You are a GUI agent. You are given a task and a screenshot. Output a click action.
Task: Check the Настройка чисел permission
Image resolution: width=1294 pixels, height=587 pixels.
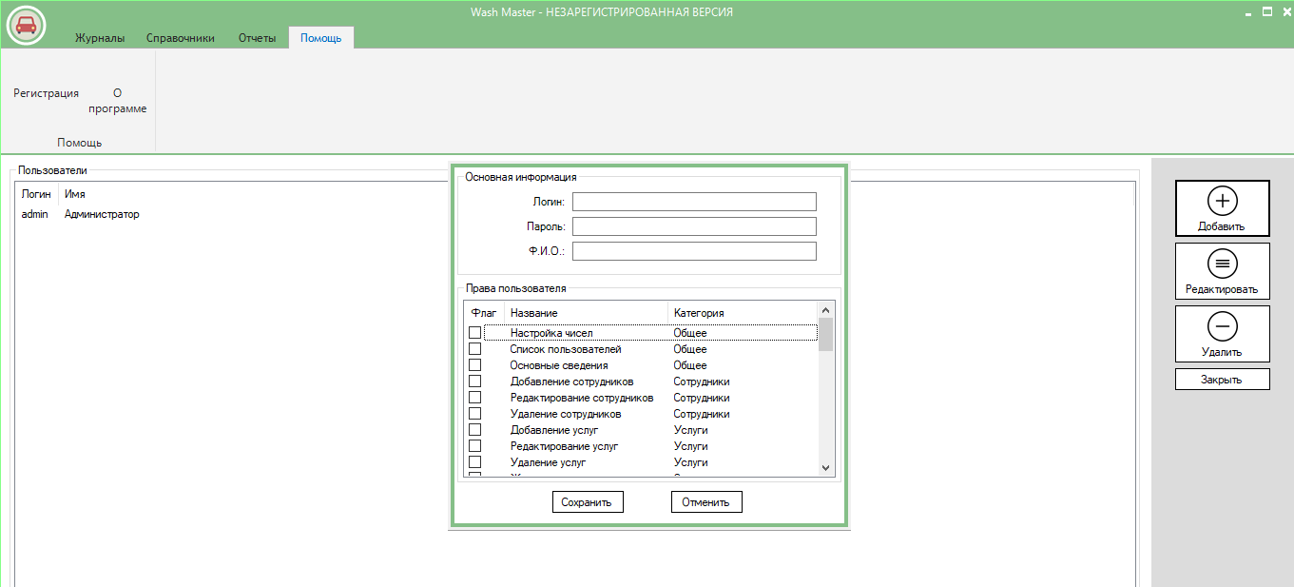(474, 333)
